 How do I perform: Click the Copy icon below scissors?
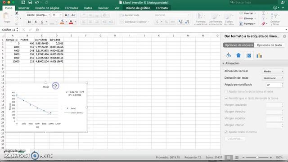17,18
